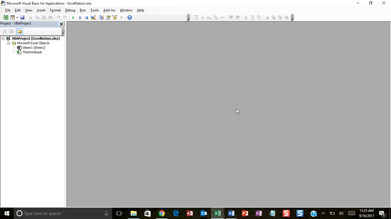Open the Help menu

[x=141, y=10]
